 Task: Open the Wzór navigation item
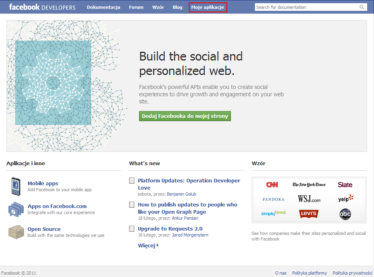[158, 7]
